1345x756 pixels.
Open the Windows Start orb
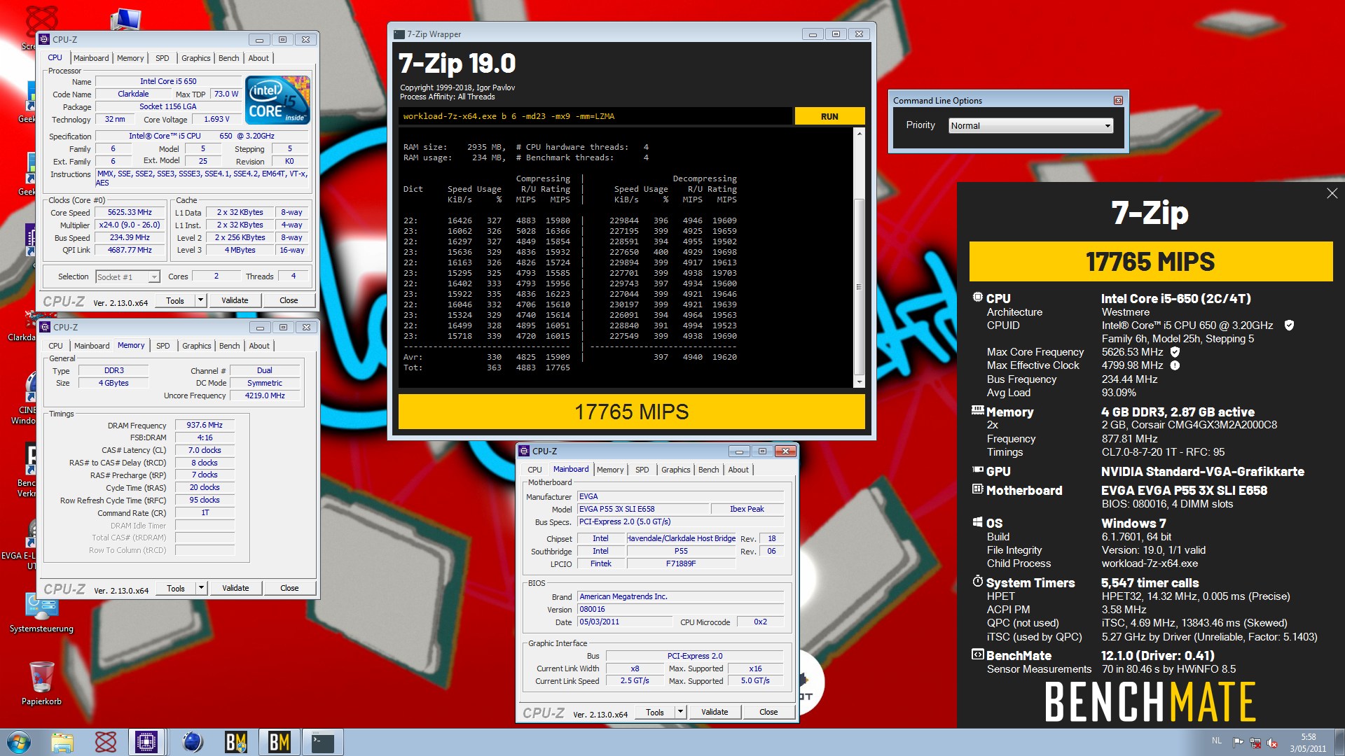click(19, 742)
